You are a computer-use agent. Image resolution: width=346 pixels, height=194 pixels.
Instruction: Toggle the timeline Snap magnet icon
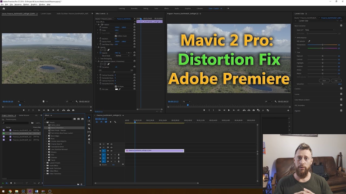tap(101, 122)
